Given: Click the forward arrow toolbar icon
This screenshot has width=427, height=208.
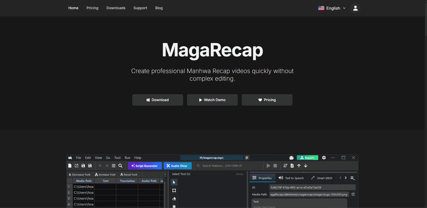Looking at the screenshot, I should [x=107, y=166].
